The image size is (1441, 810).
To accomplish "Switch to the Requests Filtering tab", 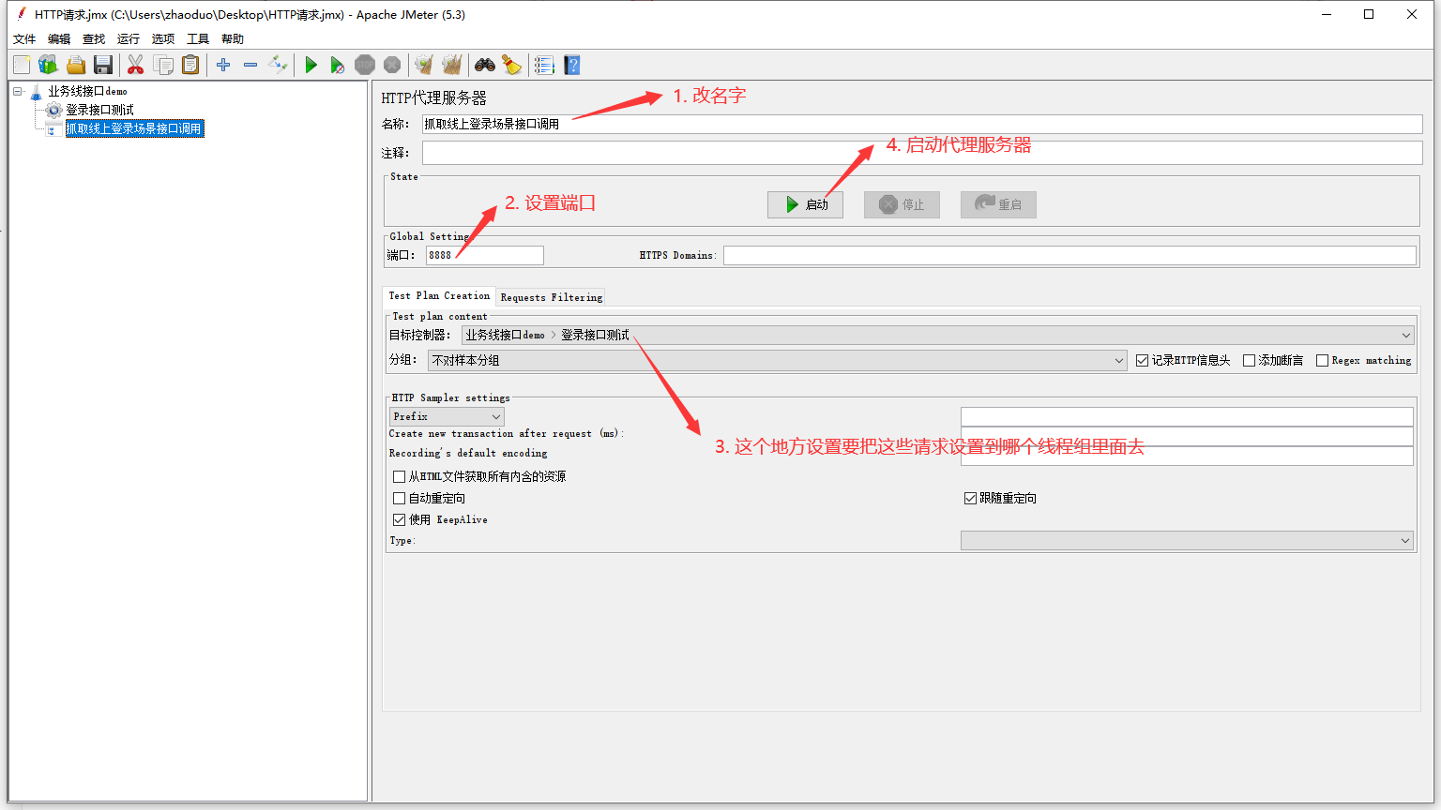I will point(551,297).
